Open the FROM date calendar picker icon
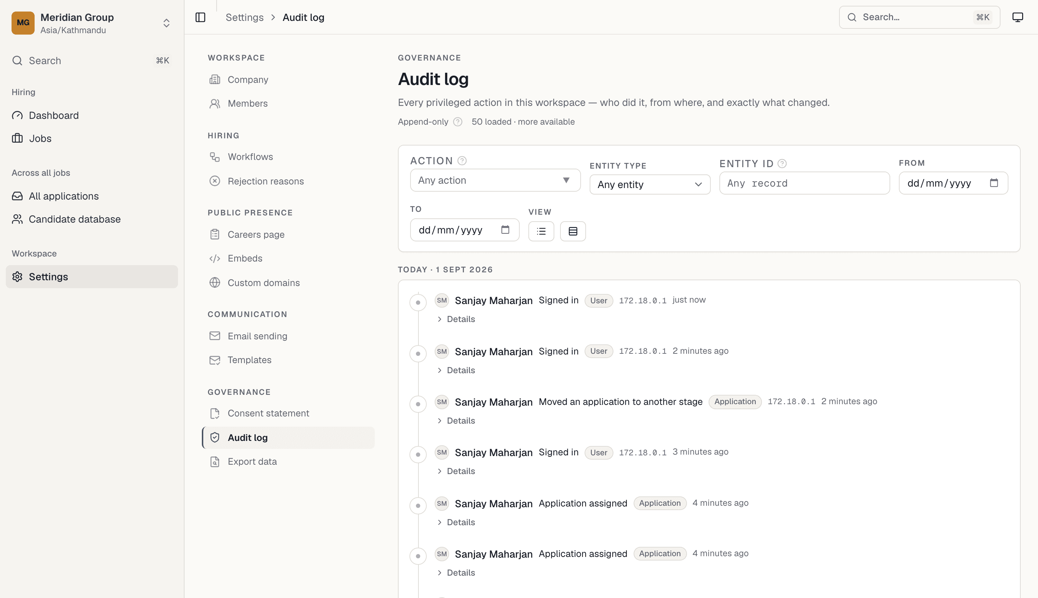The image size is (1038, 598). click(994, 183)
